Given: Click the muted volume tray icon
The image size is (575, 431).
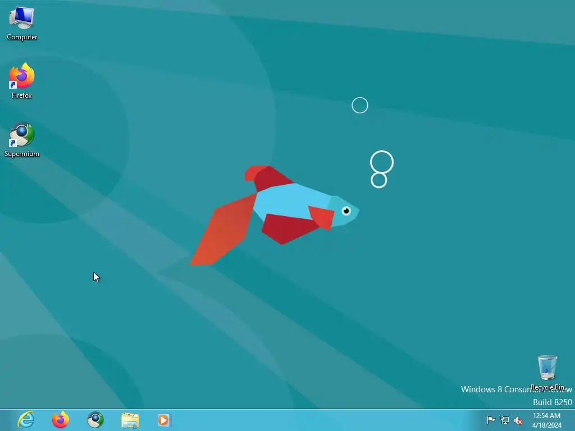Looking at the screenshot, I should coord(518,420).
